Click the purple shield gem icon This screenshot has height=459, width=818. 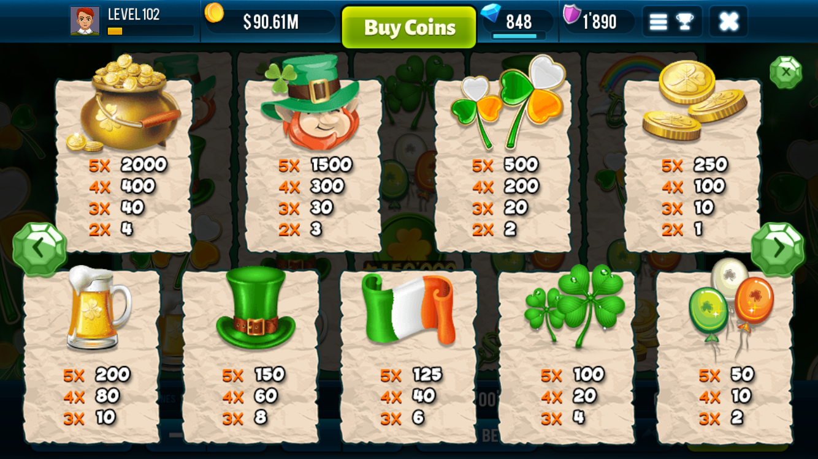tap(571, 14)
